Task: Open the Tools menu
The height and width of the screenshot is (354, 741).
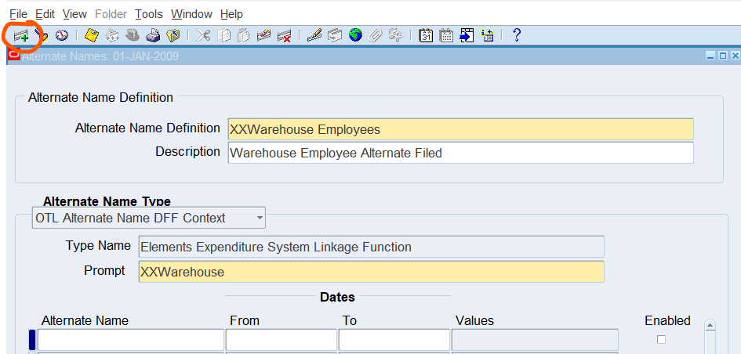Action: pyautogui.click(x=148, y=14)
